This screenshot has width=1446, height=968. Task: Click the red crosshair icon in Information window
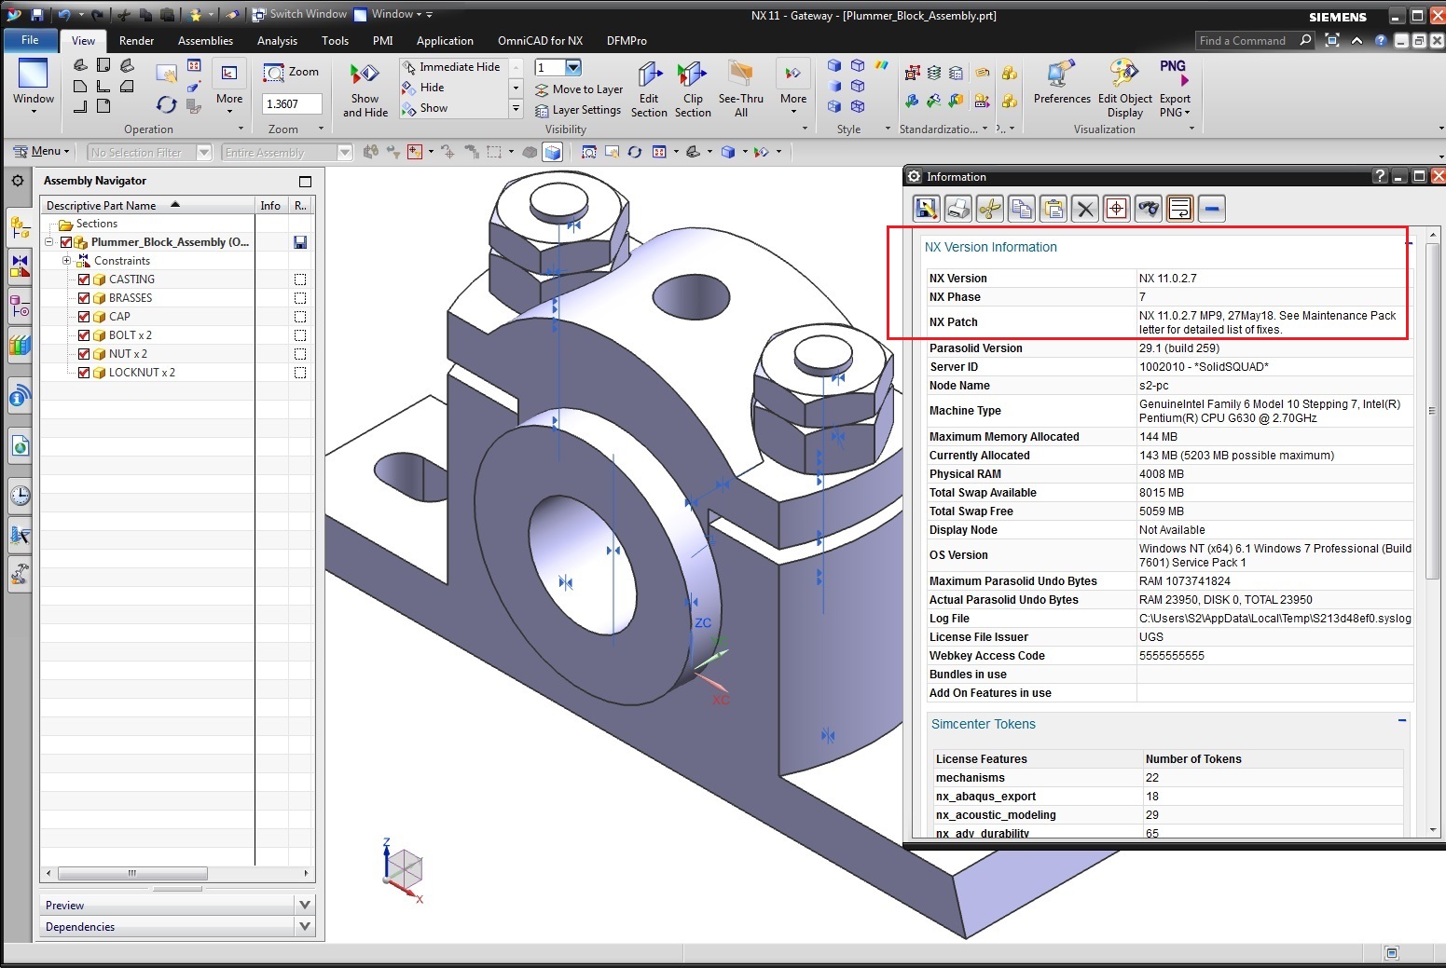tap(1117, 209)
